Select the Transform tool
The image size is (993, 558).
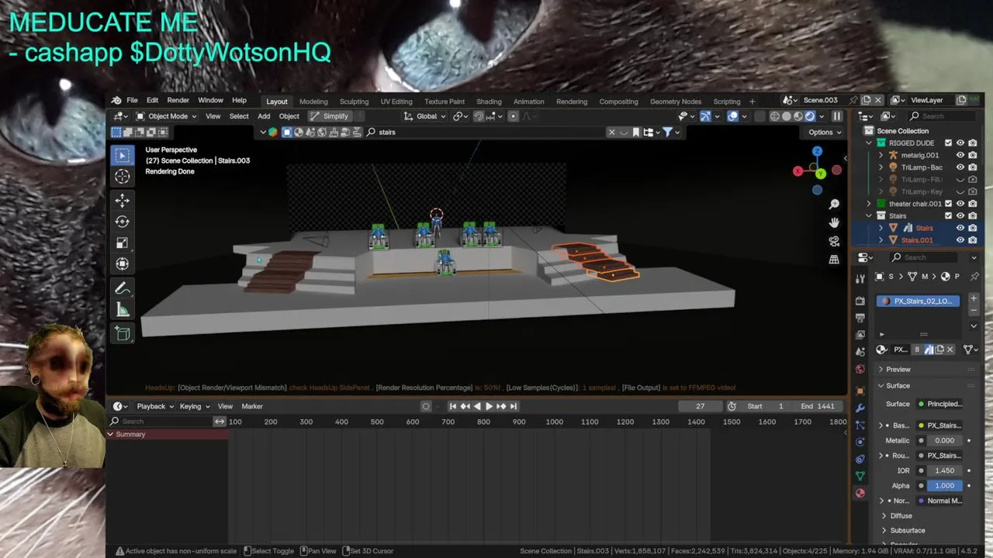pos(122,263)
